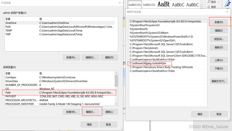The height and width of the screenshot is (131, 232).
Task: Click 新建(N) in Edit environment variable dialog
Action: 219,22
